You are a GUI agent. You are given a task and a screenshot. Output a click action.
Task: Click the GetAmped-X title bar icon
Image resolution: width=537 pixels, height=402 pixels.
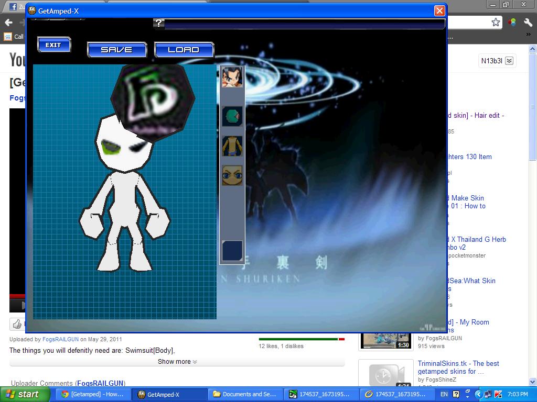coord(32,11)
